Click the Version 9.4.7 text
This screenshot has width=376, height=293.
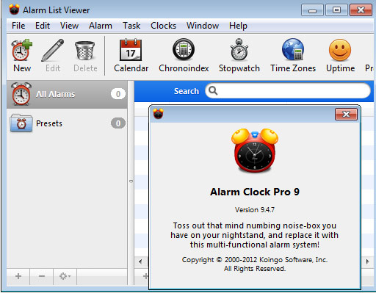point(255,210)
